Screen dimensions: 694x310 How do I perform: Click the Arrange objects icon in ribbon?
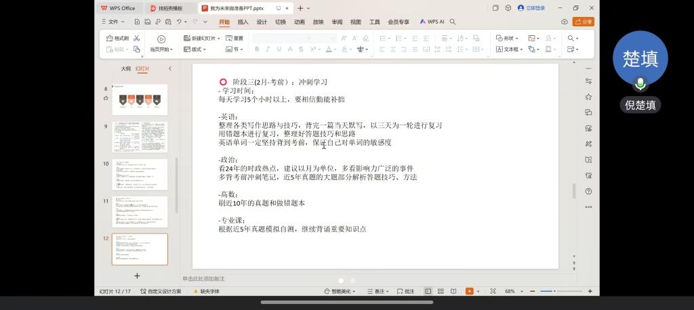(534, 49)
